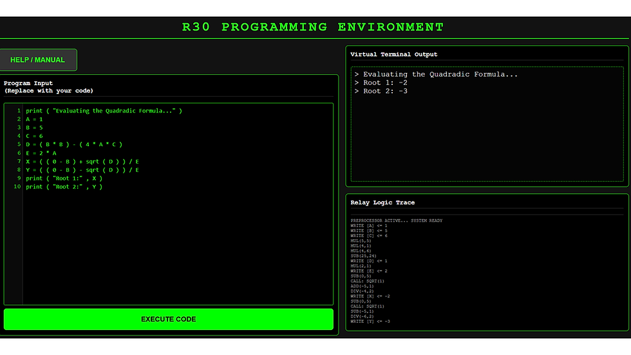Place cursor on code line "C = 6"
Screen dimensions: 631x355
click(x=34, y=136)
